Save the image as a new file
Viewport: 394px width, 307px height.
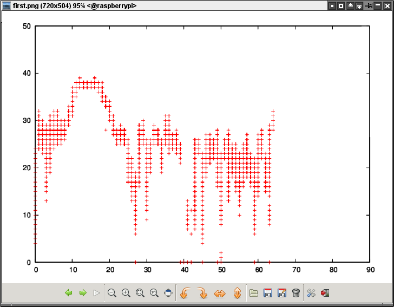tap(281, 293)
